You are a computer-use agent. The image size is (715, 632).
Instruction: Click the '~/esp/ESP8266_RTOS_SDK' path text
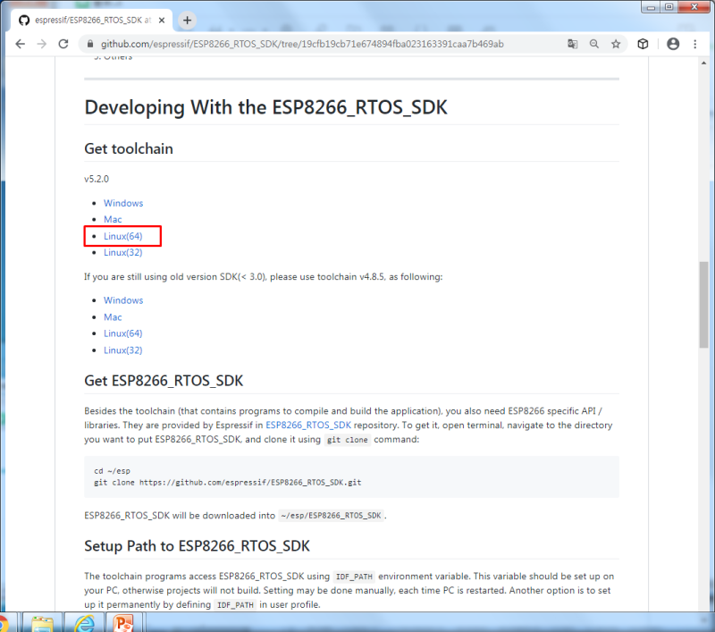click(x=331, y=516)
